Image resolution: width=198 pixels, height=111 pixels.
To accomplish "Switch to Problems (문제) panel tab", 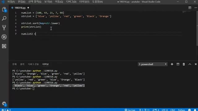I will pos(15,64).
